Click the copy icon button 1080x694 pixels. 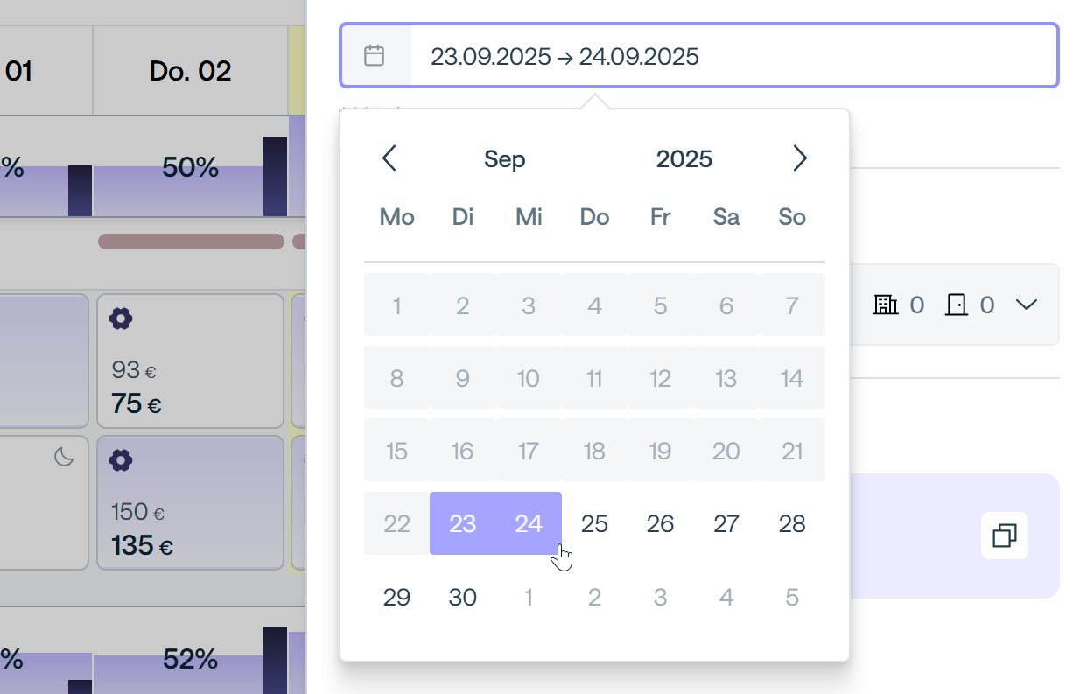click(x=1004, y=536)
